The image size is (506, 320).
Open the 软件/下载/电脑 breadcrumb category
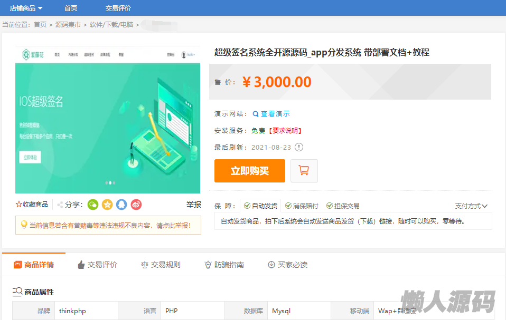point(111,24)
